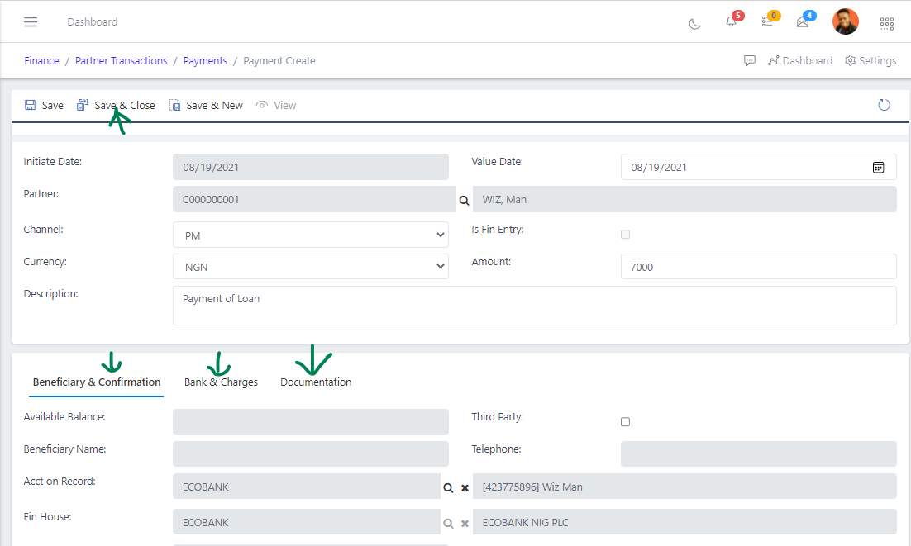The width and height of the screenshot is (911, 546).
Task: Click Save & Close
Action: (116, 105)
